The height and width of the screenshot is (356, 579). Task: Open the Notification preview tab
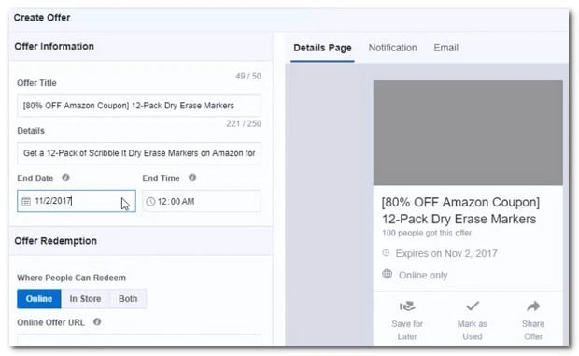392,48
